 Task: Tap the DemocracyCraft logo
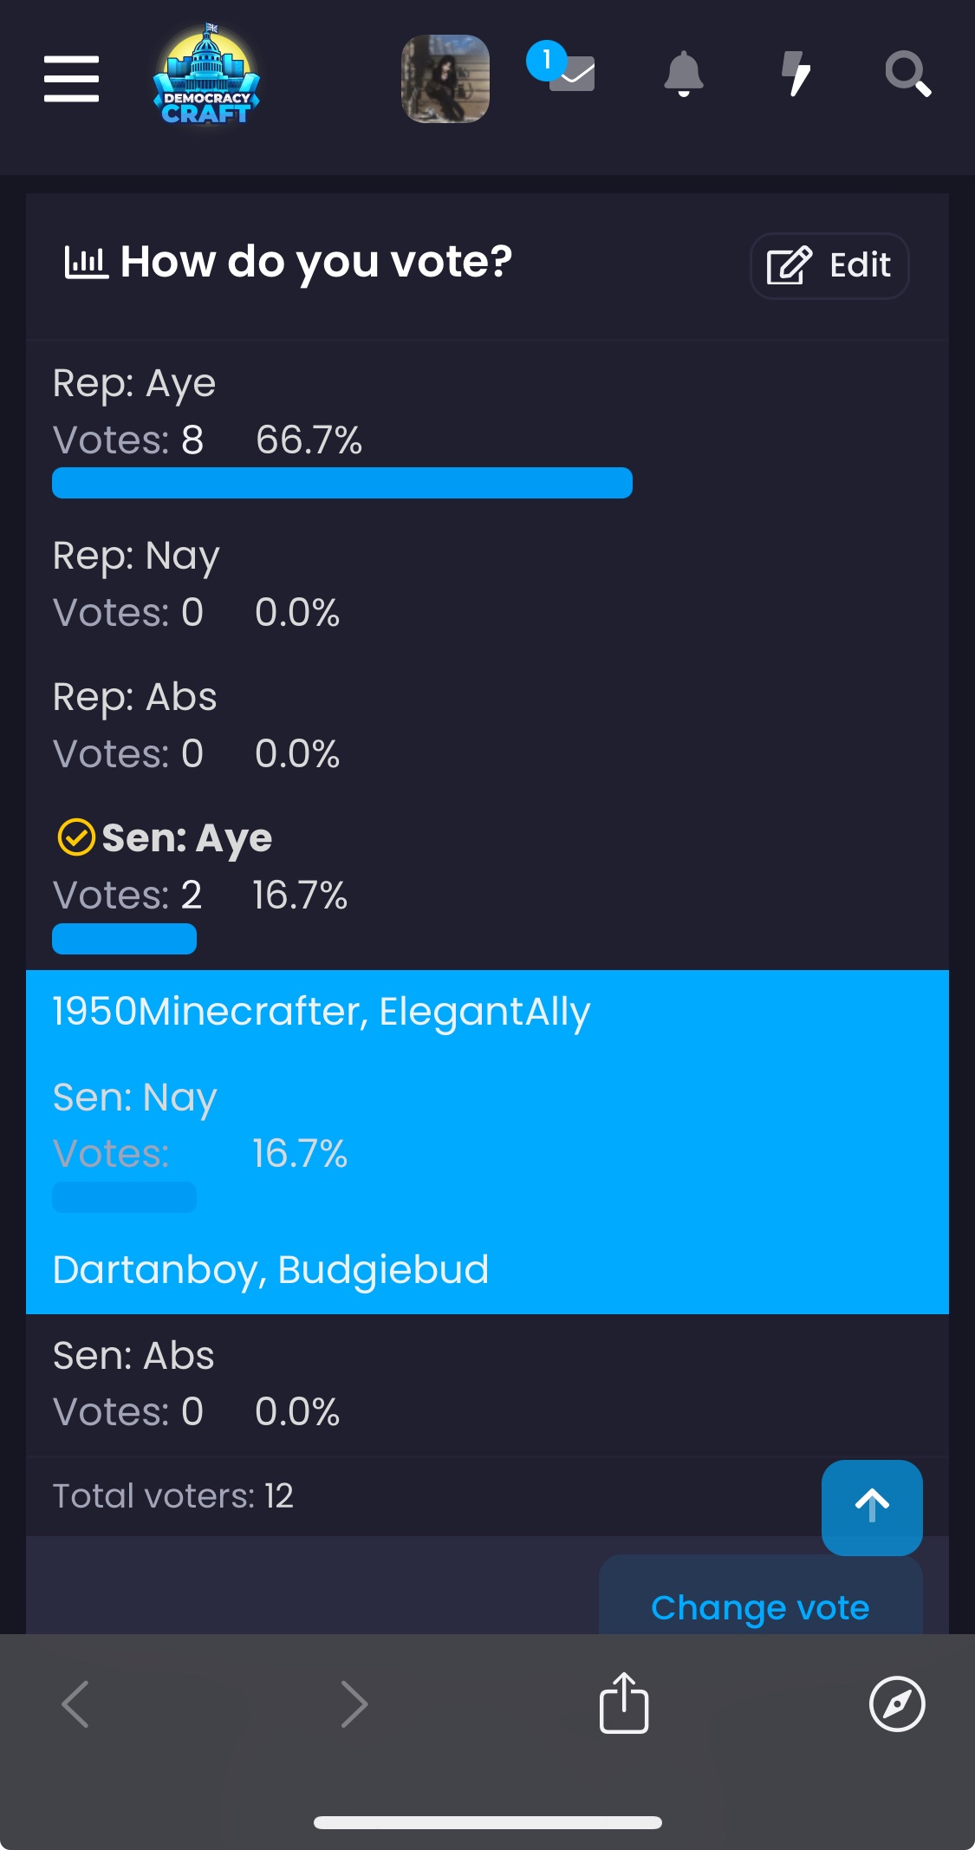206,75
